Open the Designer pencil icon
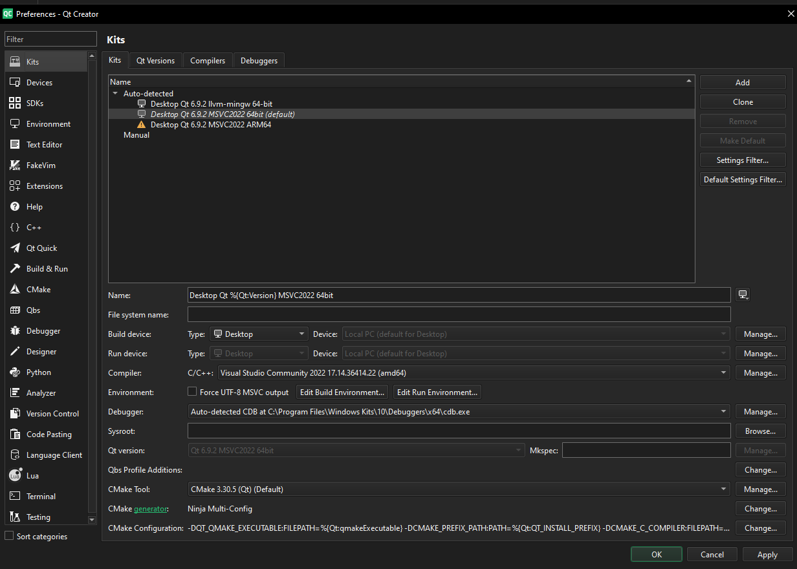Viewport: 797px width, 569px height. pos(15,351)
